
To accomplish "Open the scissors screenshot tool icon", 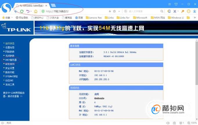I will coord(175,11).
